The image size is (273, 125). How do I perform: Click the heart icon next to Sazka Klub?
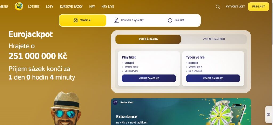[115, 102]
